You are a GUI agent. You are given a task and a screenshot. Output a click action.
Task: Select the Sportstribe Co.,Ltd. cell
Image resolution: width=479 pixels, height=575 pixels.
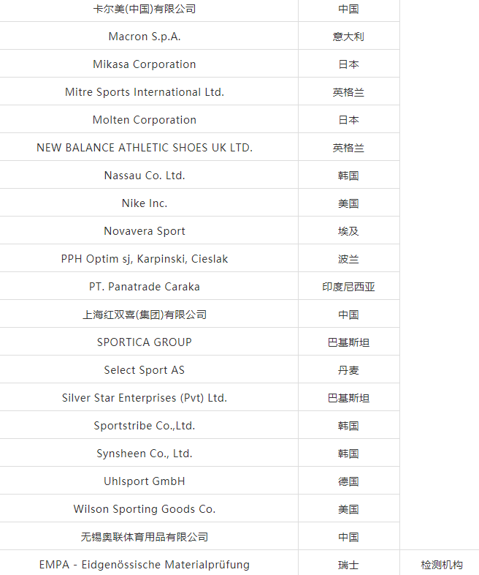(145, 426)
